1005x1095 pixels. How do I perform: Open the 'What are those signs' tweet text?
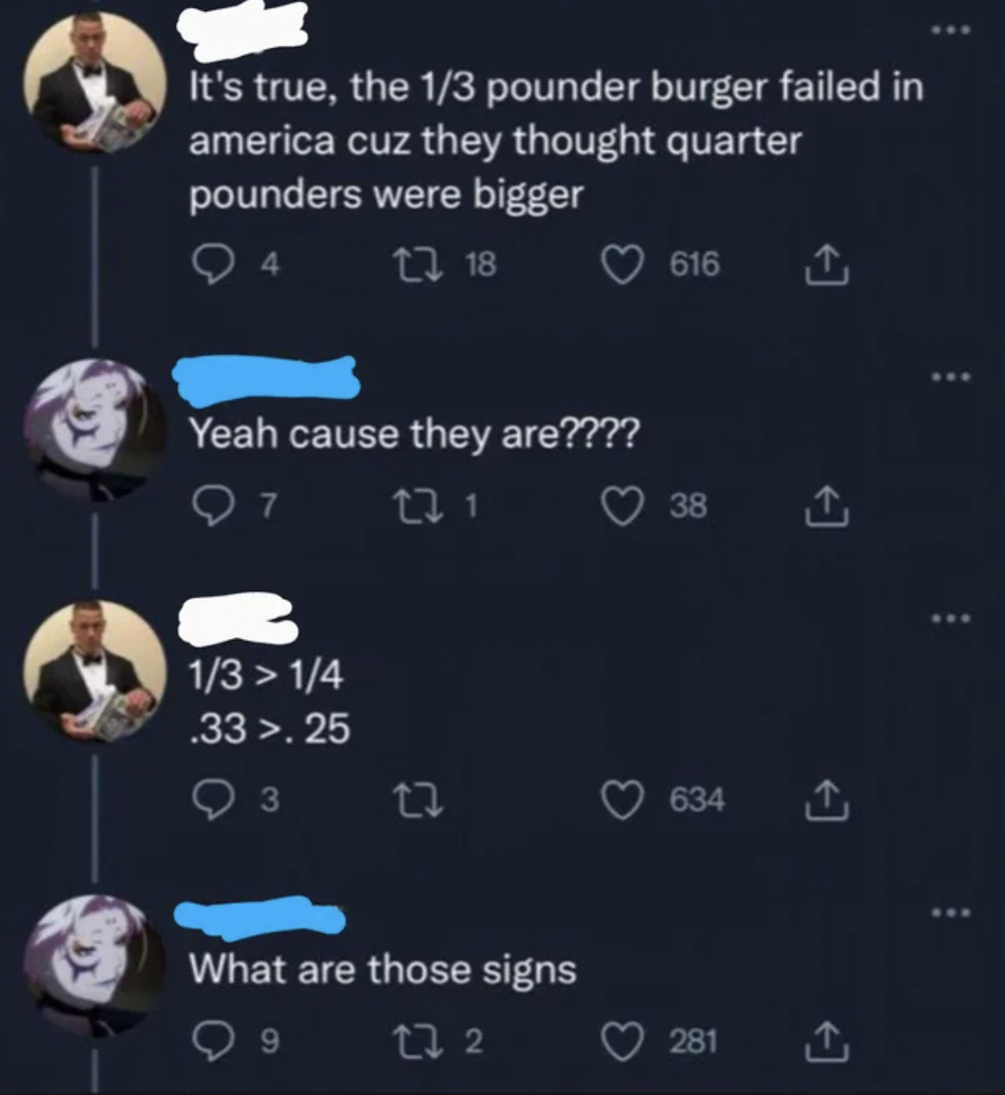pyautogui.click(x=383, y=970)
